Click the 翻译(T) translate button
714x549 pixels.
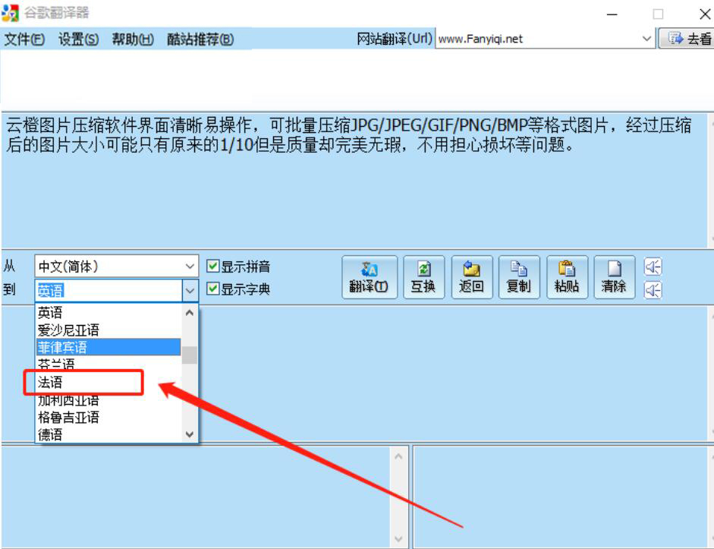(x=369, y=277)
